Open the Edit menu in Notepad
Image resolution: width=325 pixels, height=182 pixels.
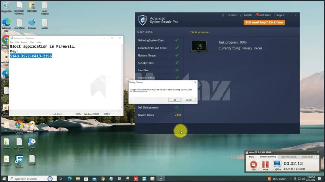click(x=17, y=42)
